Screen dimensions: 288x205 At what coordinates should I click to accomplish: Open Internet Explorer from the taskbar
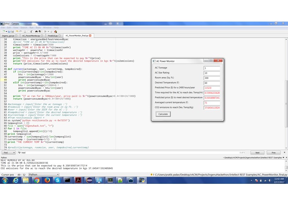point(16,181)
